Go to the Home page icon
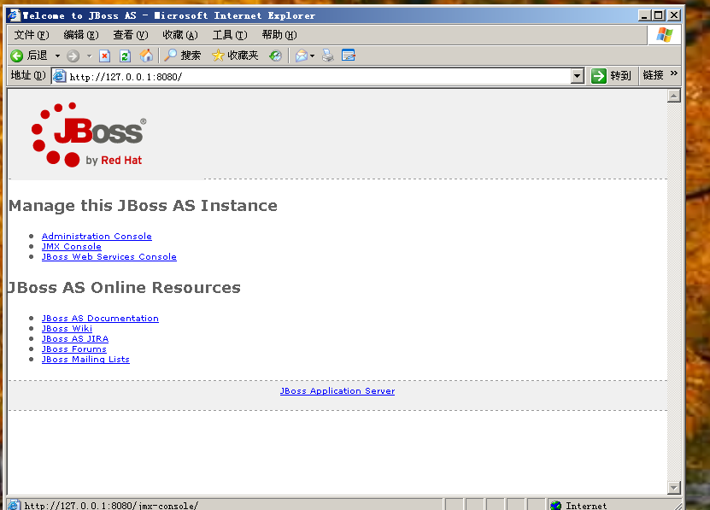The width and height of the screenshot is (710, 510). [x=146, y=56]
